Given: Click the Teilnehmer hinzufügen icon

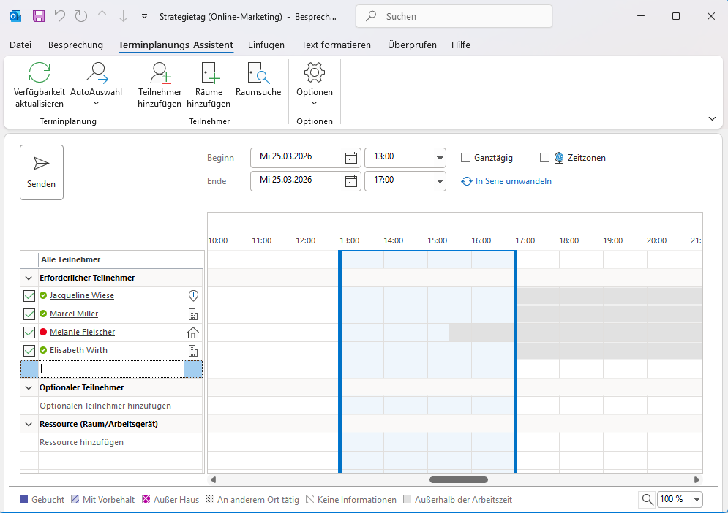Looking at the screenshot, I should coord(160,73).
